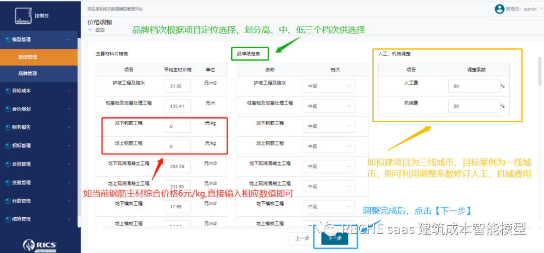Open the 护坡工程及降水 档次 dropdown
544x253 pixels.
(x=328, y=86)
